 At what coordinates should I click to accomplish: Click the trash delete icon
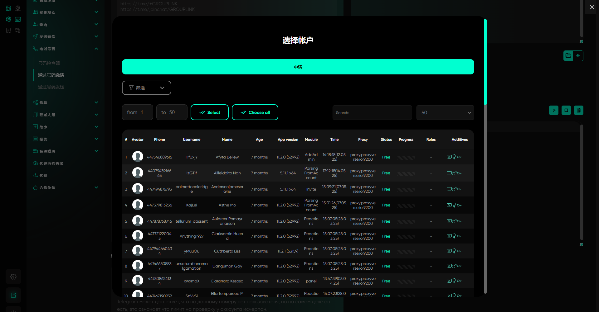(x=579, y=110)
